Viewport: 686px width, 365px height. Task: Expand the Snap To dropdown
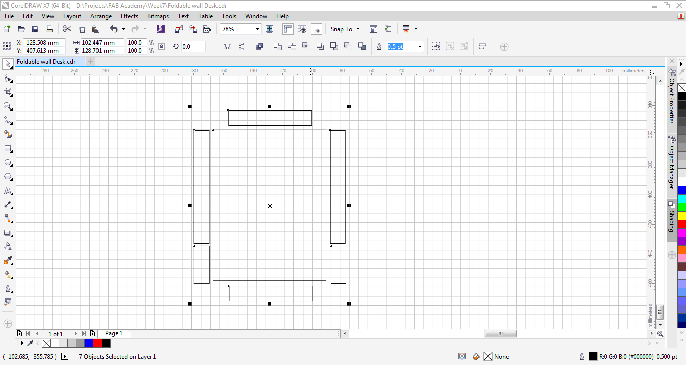point(358,29)
